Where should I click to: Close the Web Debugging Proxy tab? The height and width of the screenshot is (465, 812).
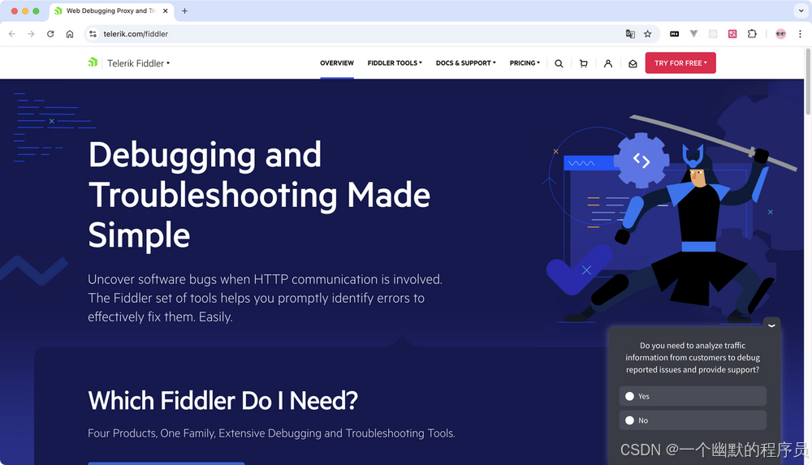tap(165, 11)
